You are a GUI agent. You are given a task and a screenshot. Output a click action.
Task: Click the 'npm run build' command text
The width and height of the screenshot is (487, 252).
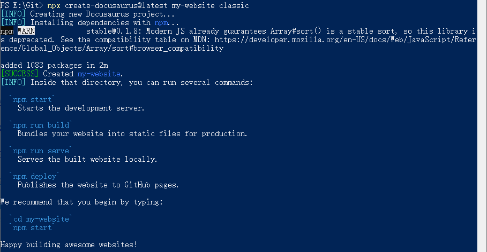tap(41, 125)
